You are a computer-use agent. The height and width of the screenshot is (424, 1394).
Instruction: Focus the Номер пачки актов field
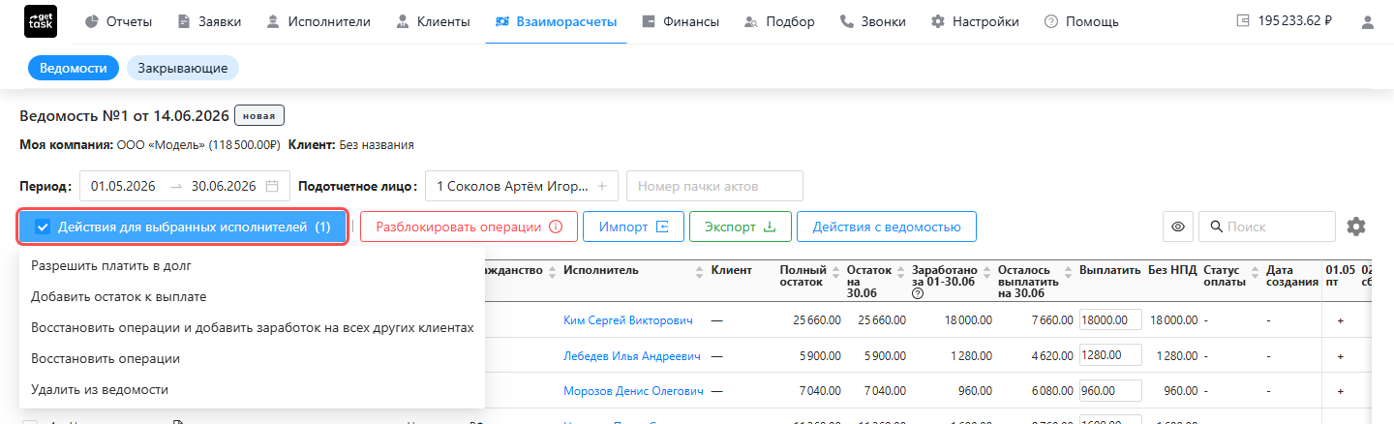coord(714,186)
